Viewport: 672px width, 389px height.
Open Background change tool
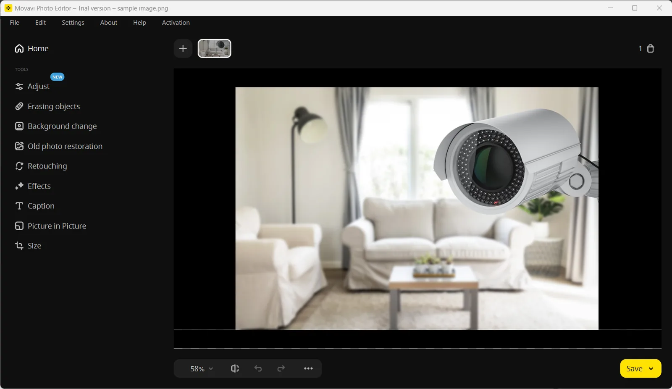coord(56,126)
